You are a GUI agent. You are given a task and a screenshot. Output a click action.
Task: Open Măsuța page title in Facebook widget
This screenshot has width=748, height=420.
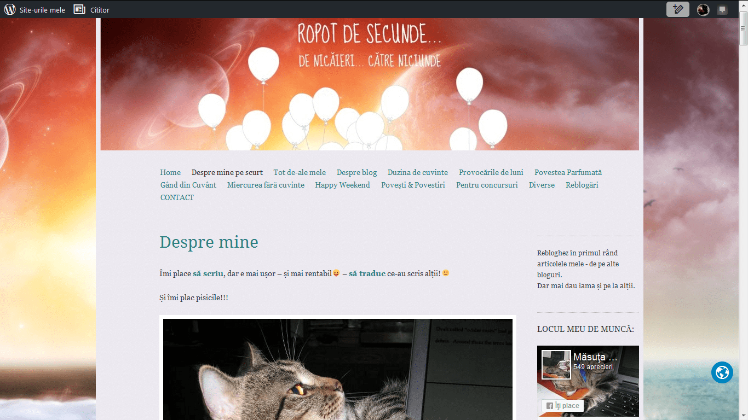click(595, 357)
